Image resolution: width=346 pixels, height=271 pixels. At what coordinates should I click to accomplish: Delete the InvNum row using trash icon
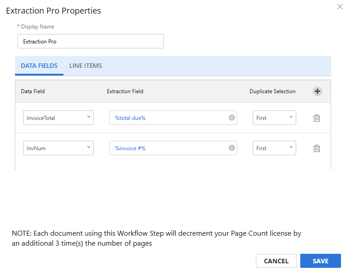tap(317, 148)
